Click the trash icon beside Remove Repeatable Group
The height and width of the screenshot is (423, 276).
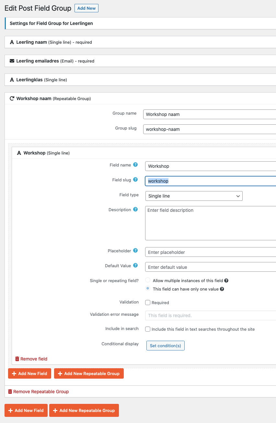pos(10,392)
